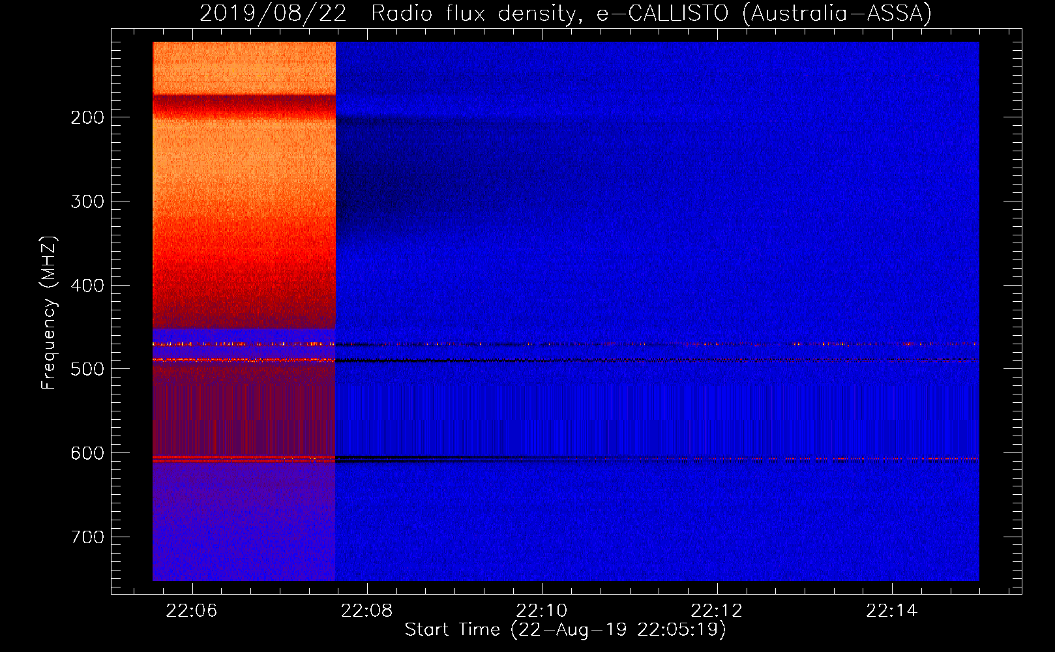Click the 300 frequency tick label
Image resolution: width=1055 pixels, height=652 pixels.
tap(87, 201)
